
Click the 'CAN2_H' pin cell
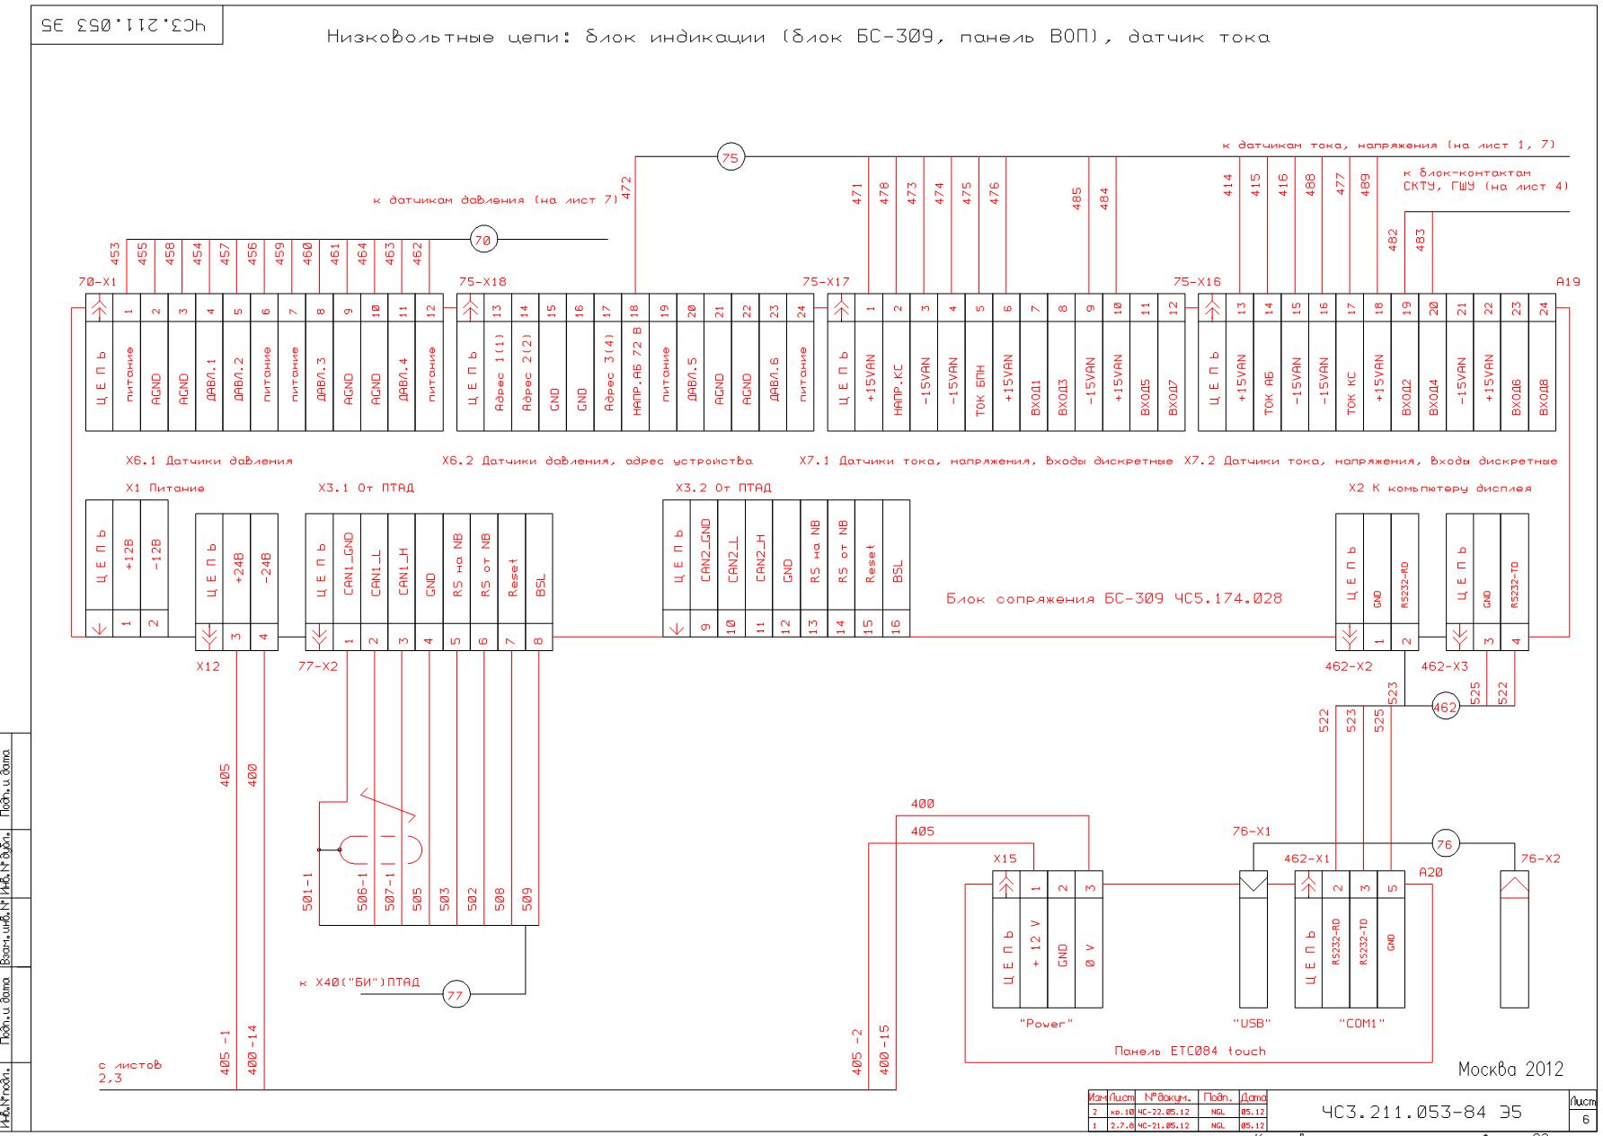759,554
